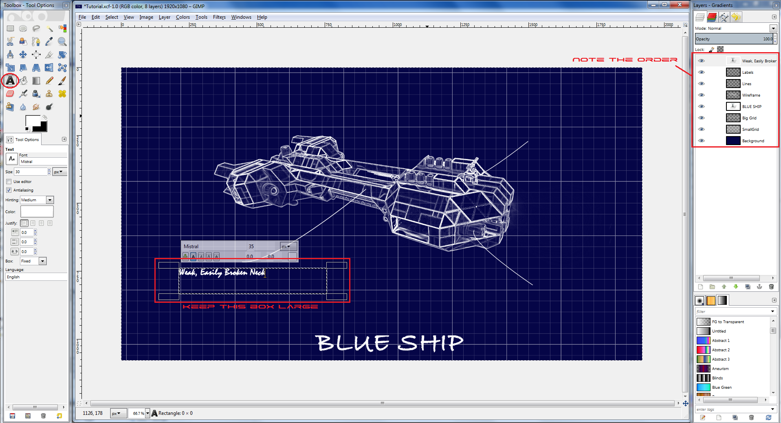Select the Blend gradient tool
Image resolution: width=781 pixels, height=423 pixels.
click(36, 81)
